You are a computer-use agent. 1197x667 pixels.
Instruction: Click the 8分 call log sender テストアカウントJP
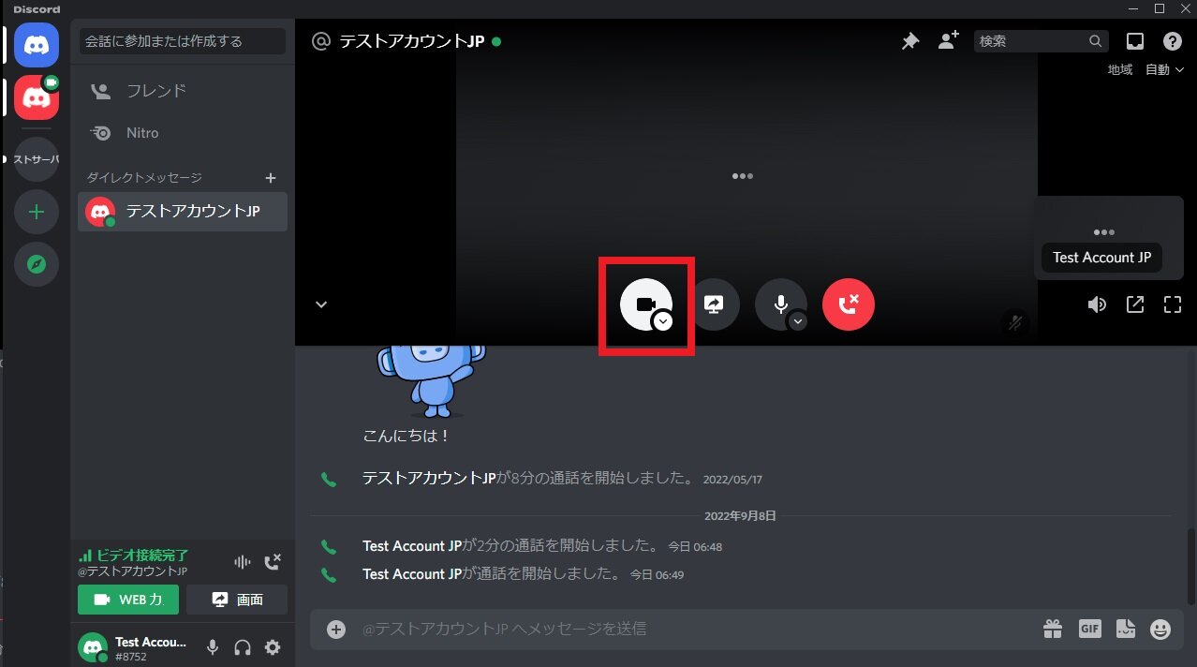pyautogui.click(x=429, y=478)
